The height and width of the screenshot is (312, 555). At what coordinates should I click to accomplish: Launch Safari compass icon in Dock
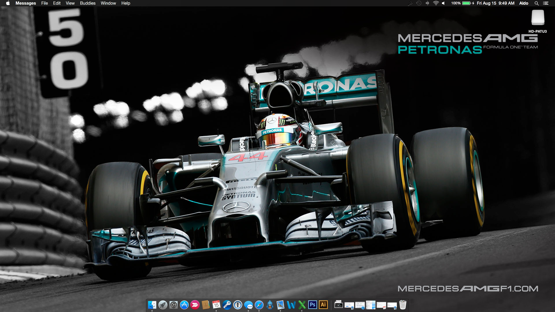click(259, 305)
